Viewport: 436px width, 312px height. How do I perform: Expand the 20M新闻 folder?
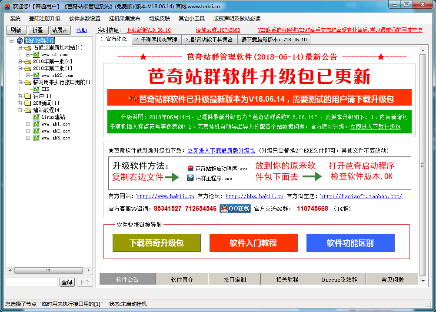coord(20,103)
